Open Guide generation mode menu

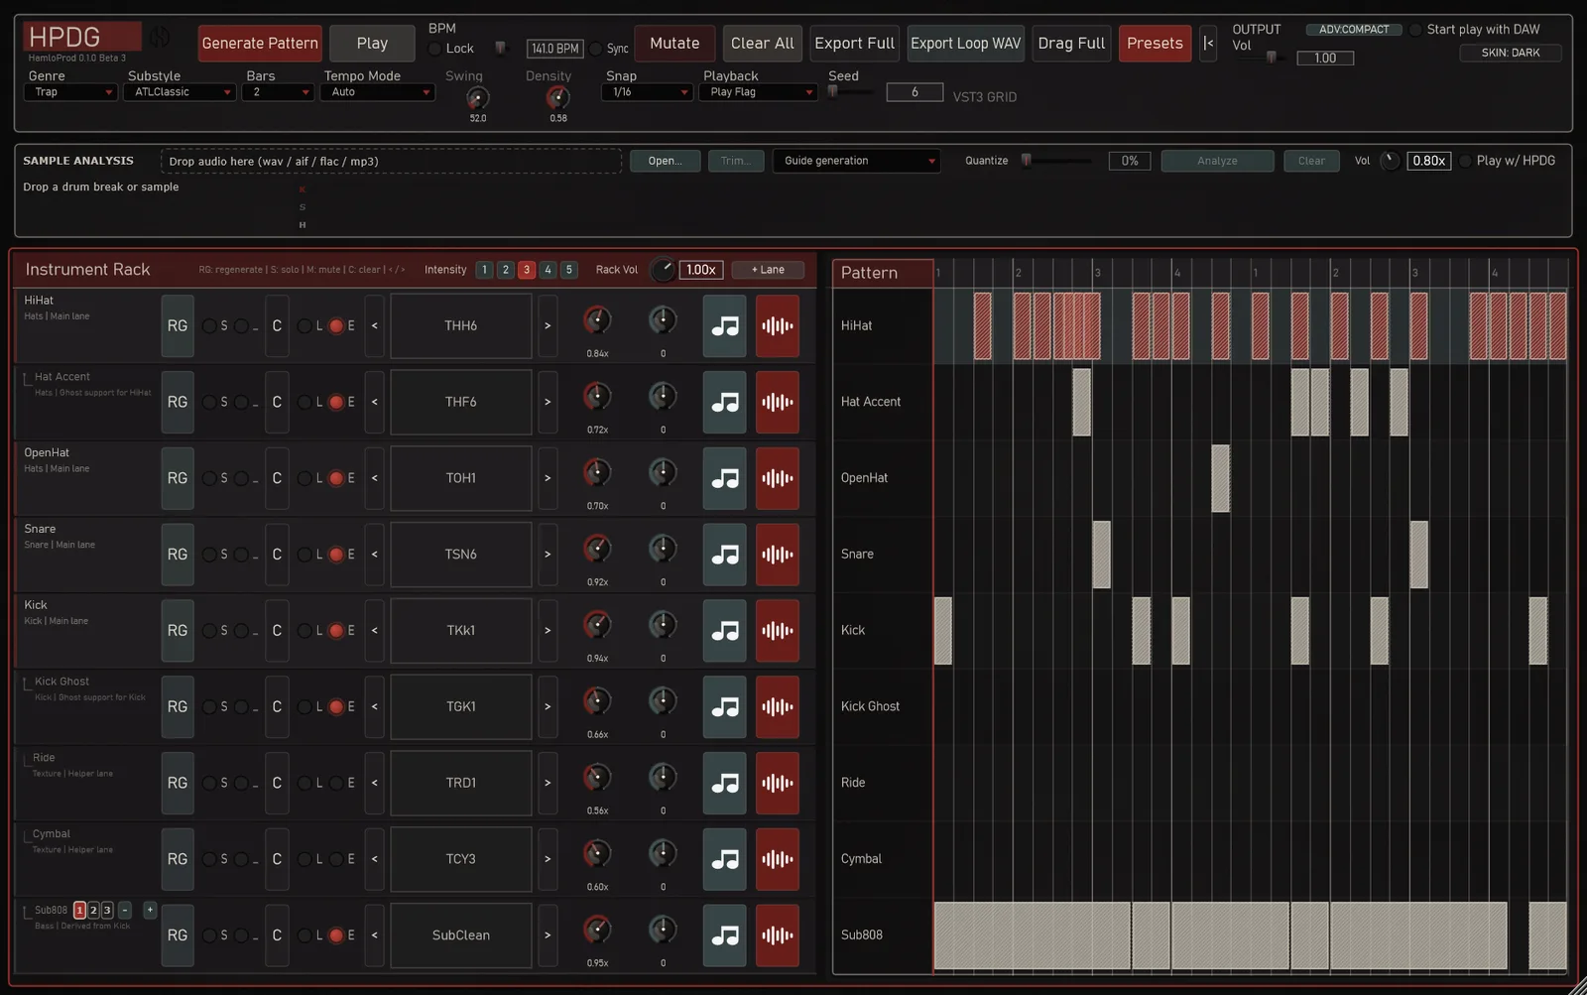click(856, 161)
